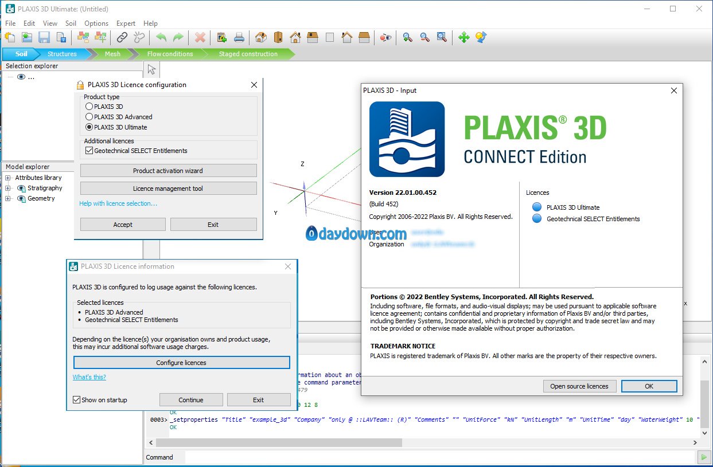Open the Edit menu
Viewport: 713px width, 467px height.
pyautogui.click(x=29, y=23)
